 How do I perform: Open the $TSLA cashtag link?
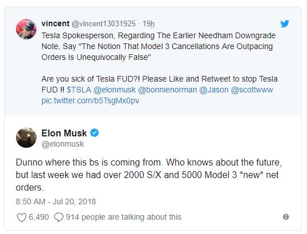pyautogui.click(x=79, y=90)
